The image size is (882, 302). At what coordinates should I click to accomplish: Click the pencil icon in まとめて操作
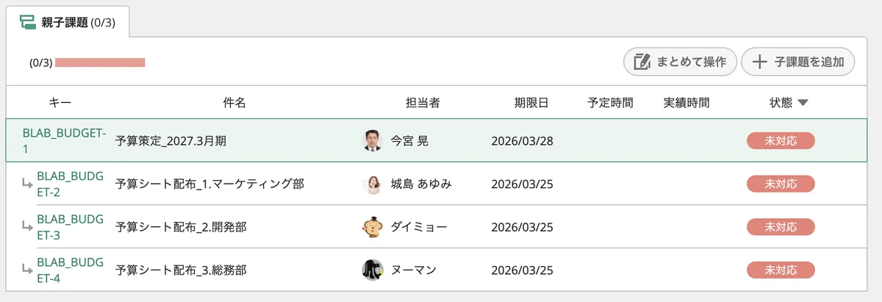[642, 62]
